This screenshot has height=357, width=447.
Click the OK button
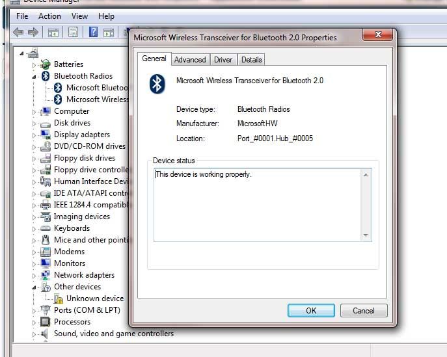point(311,310)
